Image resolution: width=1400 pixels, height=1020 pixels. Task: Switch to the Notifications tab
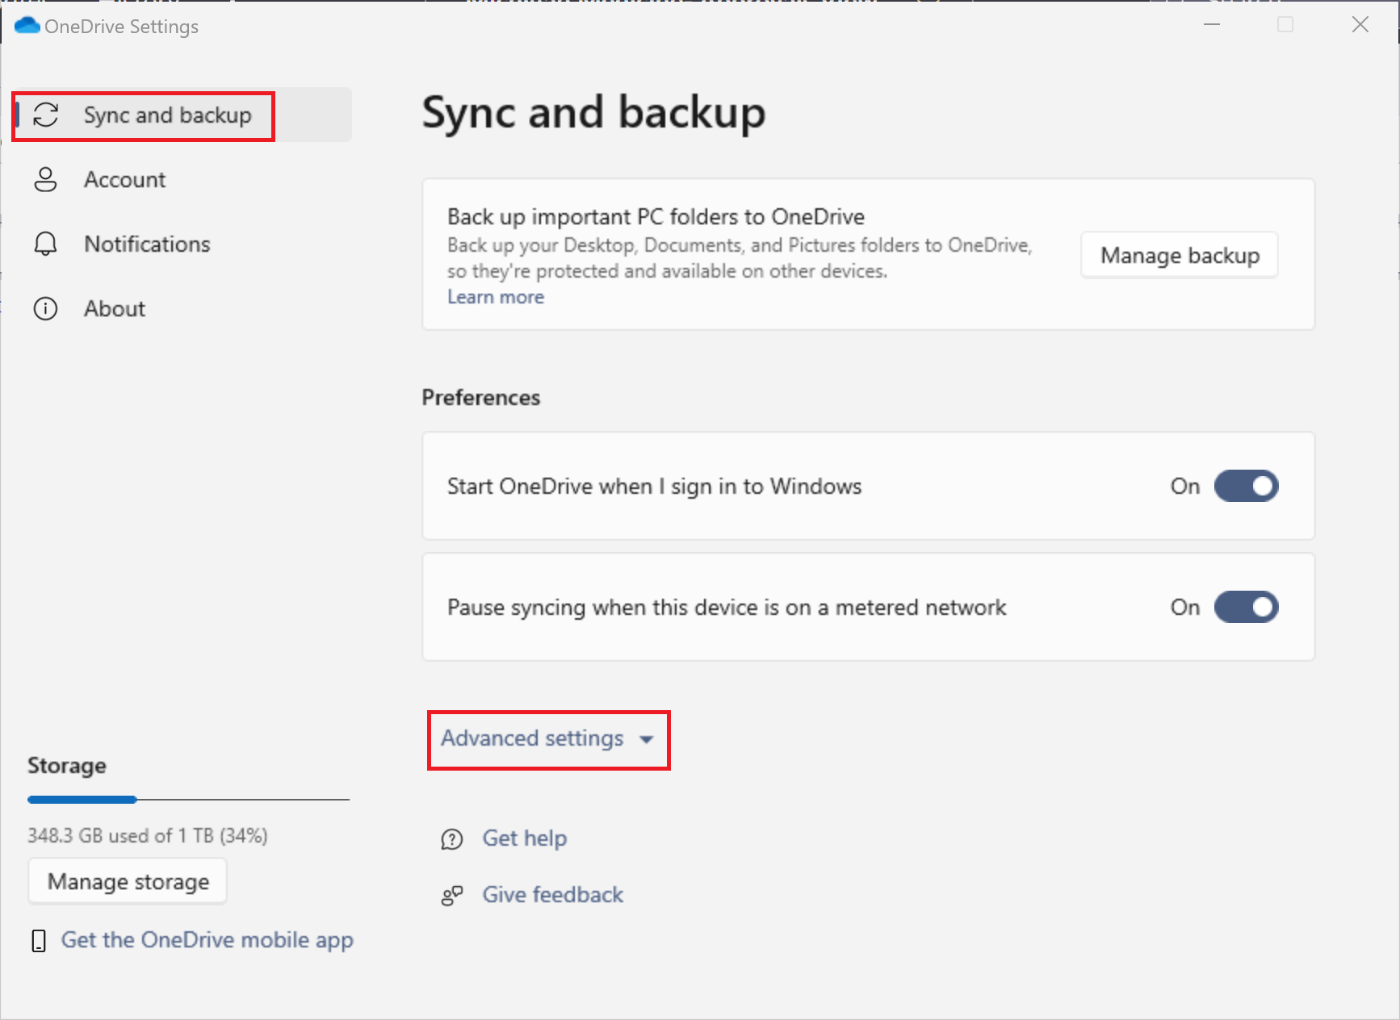[147, 244]
